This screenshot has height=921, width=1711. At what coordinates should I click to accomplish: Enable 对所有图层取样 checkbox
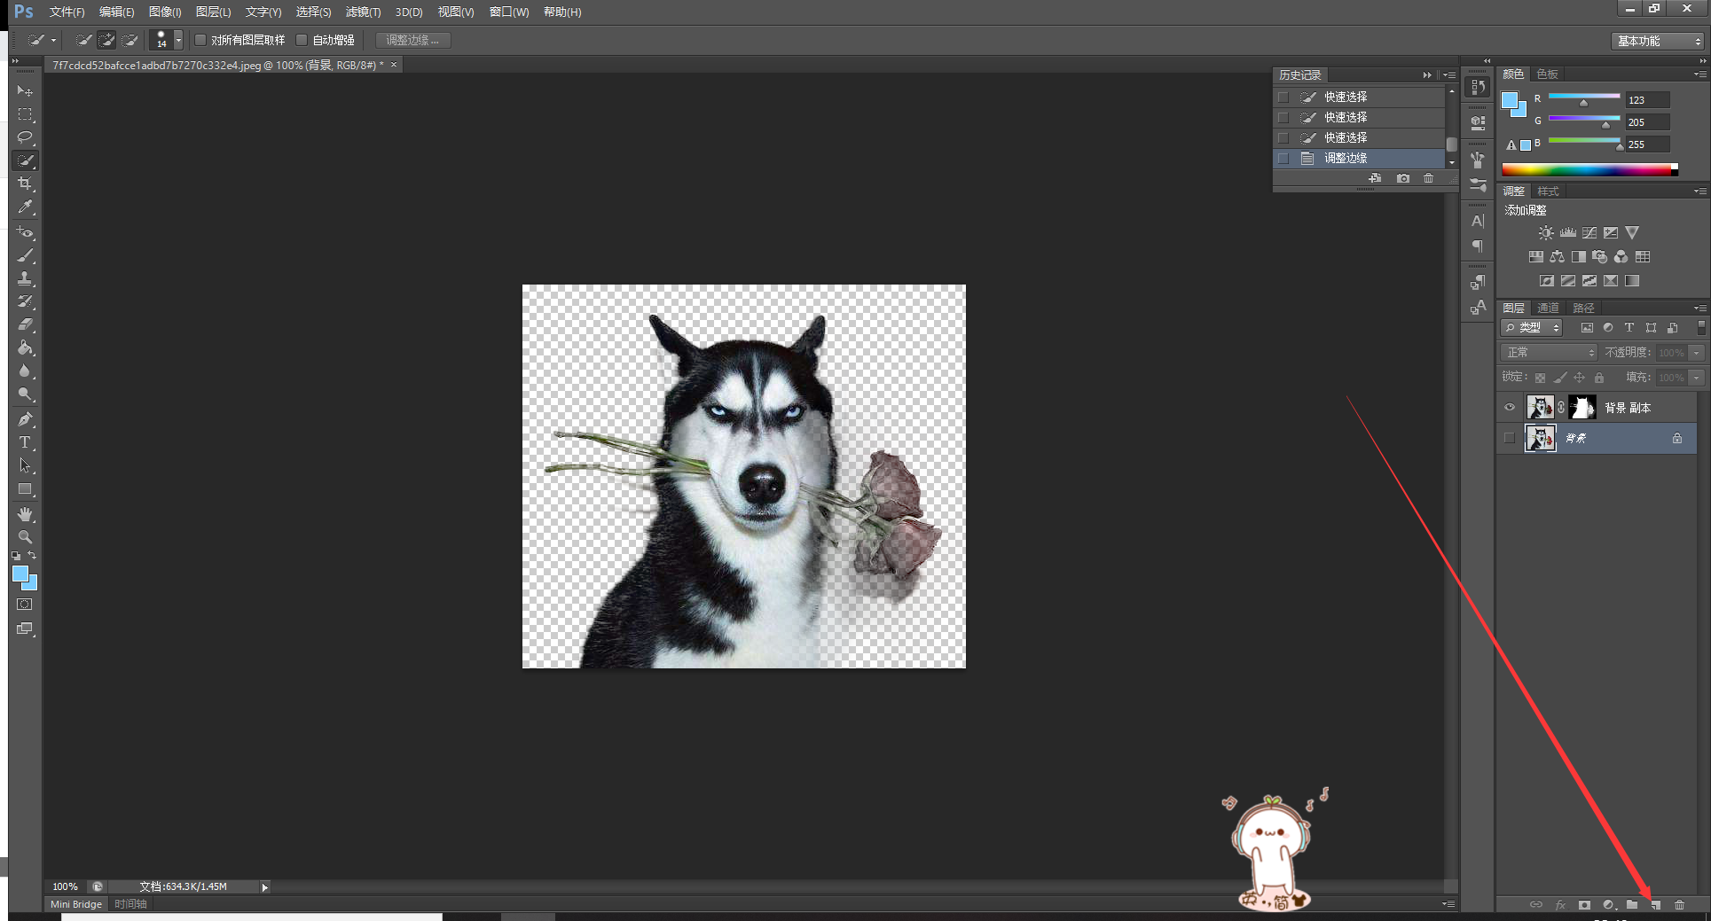click(200, 40)
